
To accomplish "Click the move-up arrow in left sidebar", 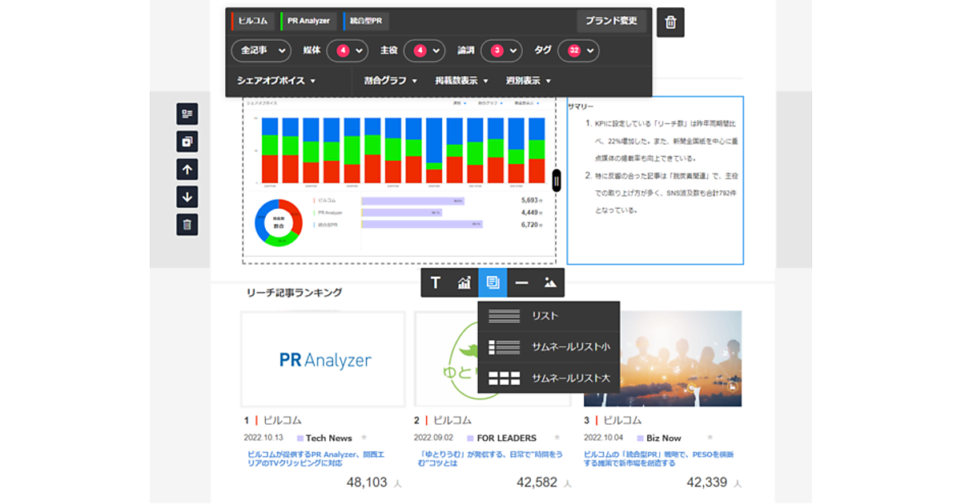I will click(187, 170).
